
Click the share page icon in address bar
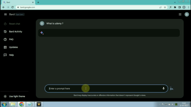[x=161, y=7]
